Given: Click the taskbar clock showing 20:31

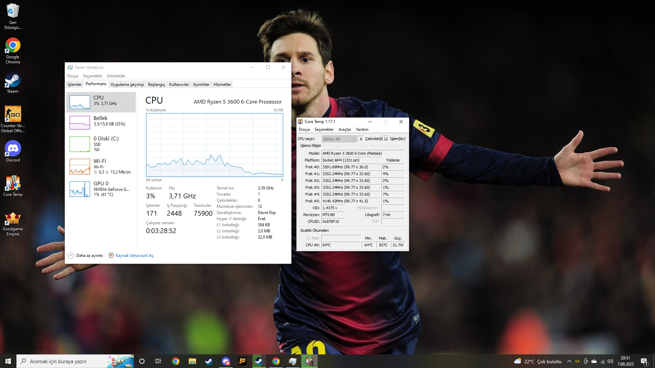Looking at the screenshot, I should coord(625,361).
